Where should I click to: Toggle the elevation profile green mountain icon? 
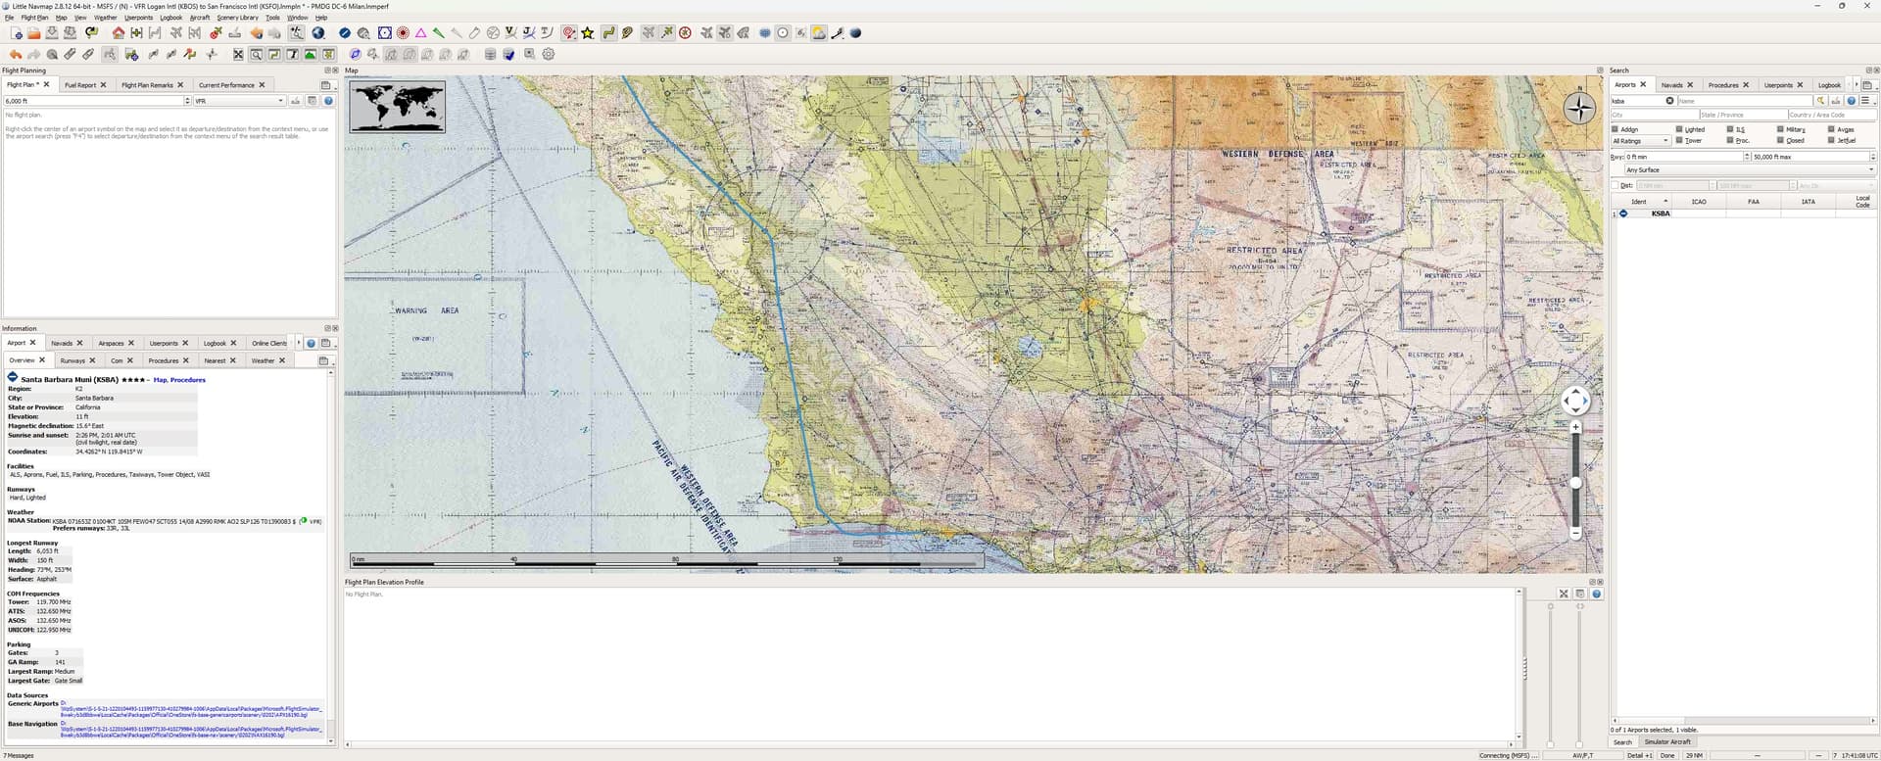click(x=311, y=55)
